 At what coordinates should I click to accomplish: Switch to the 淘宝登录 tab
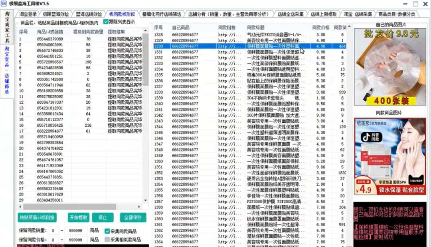[x=28, y=14]
